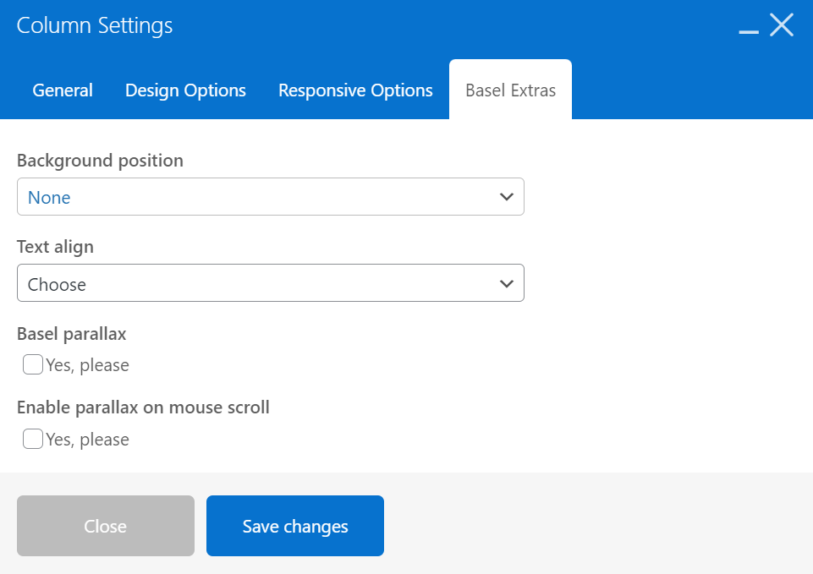Image resolution: width=813 pixels, height=574 pixels.
Task: Click the Column Settings dialog title
Action: (94, 25)
